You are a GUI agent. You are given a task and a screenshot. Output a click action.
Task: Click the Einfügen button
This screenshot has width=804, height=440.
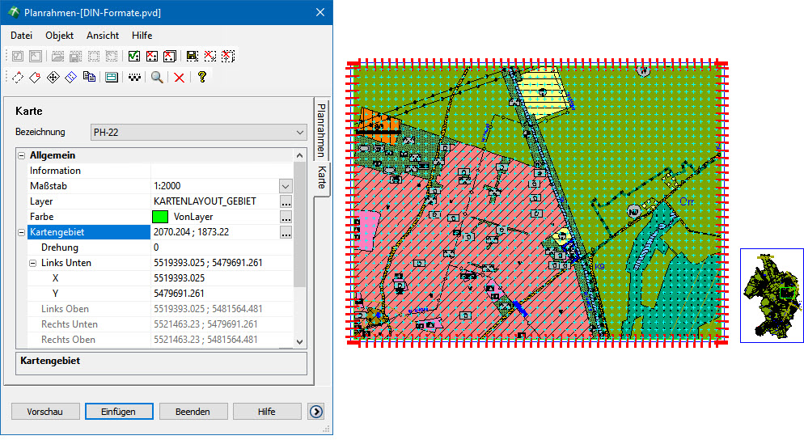[119, 412]
